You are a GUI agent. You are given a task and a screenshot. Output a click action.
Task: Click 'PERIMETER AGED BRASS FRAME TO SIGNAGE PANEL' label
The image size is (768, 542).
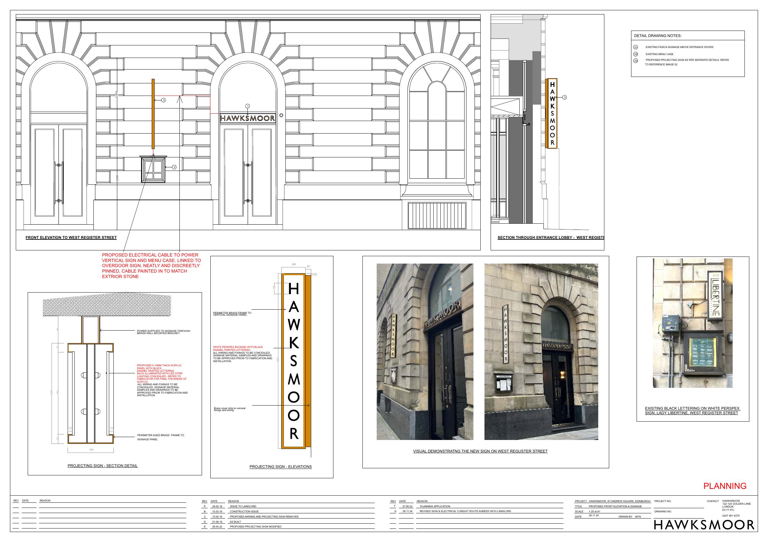[x=160, y=437]
